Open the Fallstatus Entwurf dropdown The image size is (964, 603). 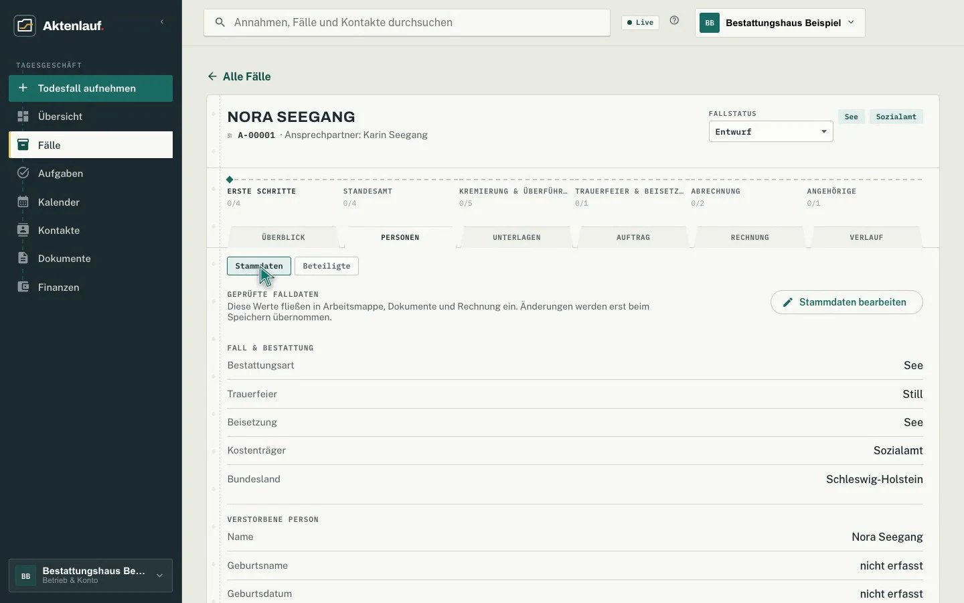(x=771, y=131)
